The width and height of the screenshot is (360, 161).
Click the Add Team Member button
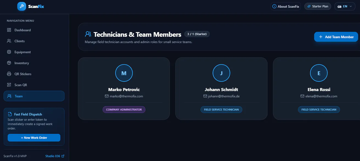pos(336,37)
